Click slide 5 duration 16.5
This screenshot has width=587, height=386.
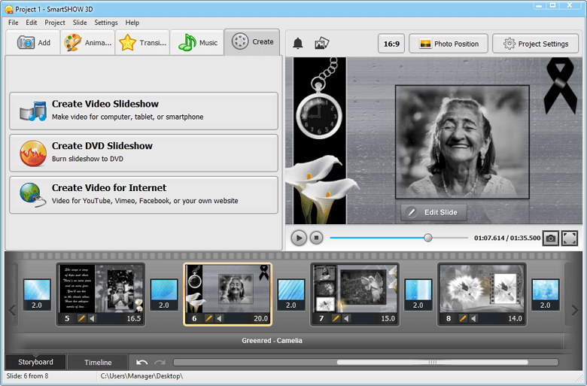coord(134,318)
